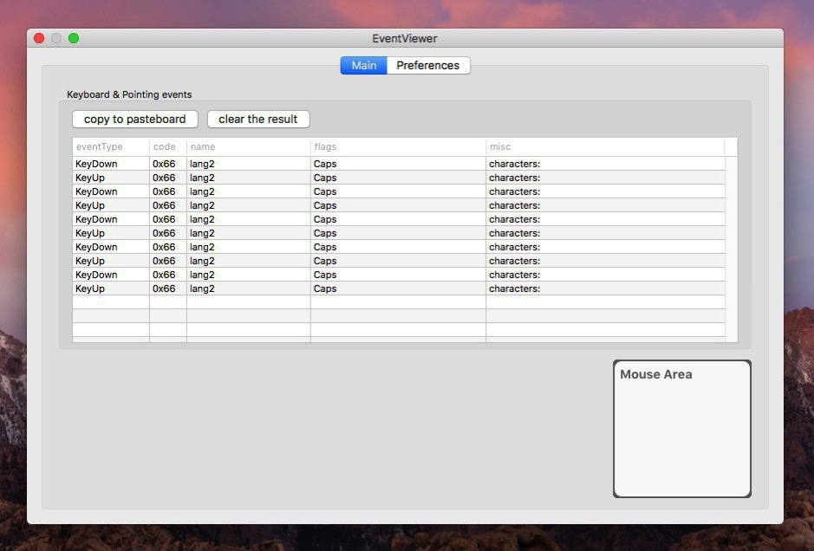814x551 pixels.
Task: Click the Caps flags cell in the bottom row
Action: [x=325, y=288]
